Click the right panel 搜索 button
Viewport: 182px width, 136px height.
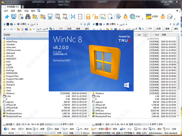166,29
